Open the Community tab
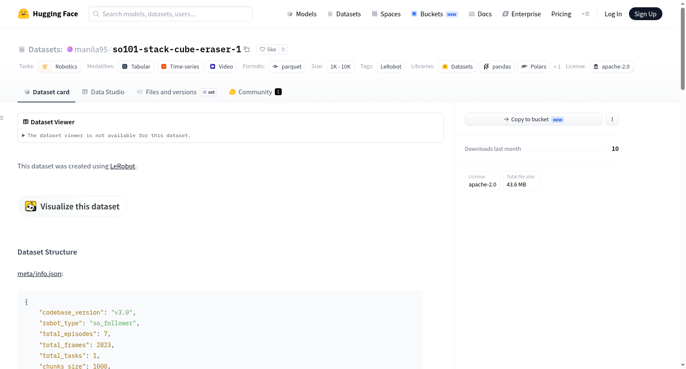Viewport: 686px width, 369px height. point(255,92)
